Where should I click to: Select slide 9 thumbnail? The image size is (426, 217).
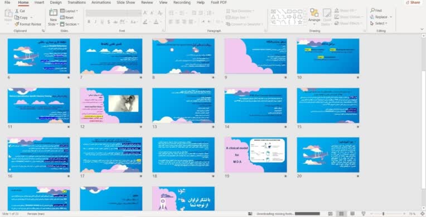tap(255, 56)
